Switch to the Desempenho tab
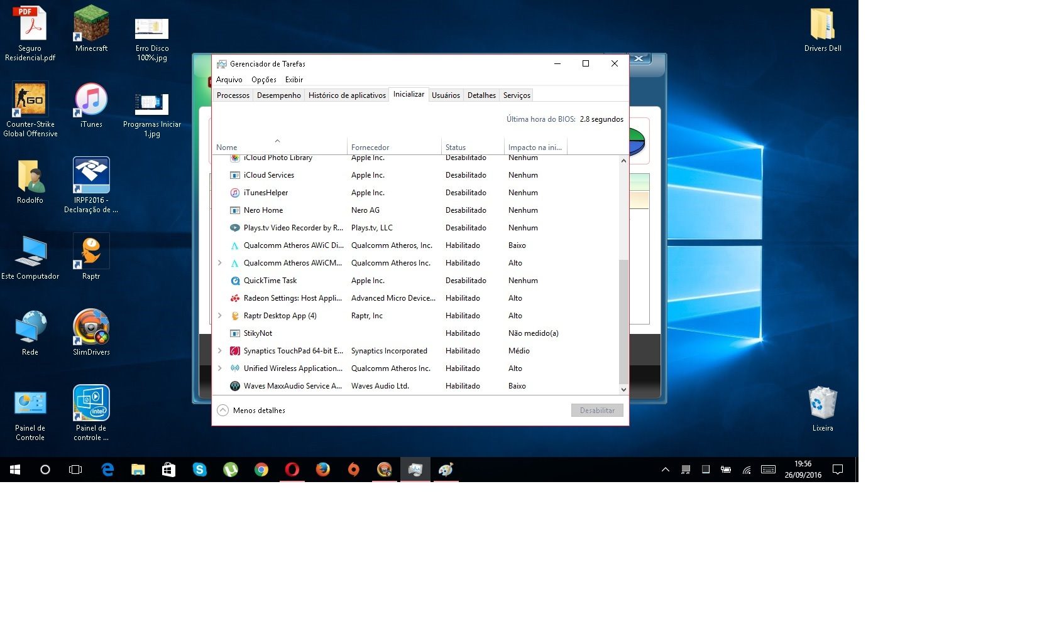This screenshot has width=1037, height=634. tap(279, 95)
